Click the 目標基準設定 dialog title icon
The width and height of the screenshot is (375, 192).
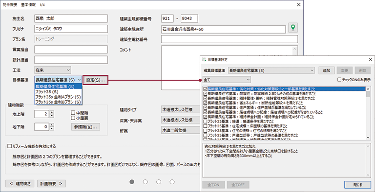(x=204, y=59)
